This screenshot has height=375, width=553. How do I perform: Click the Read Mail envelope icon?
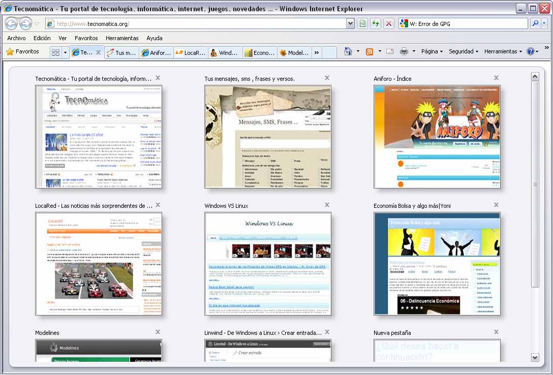point(390,51)
